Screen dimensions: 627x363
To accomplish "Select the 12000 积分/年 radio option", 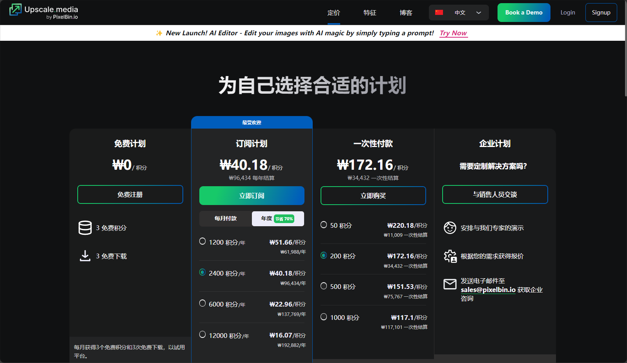I will [202, 334].
